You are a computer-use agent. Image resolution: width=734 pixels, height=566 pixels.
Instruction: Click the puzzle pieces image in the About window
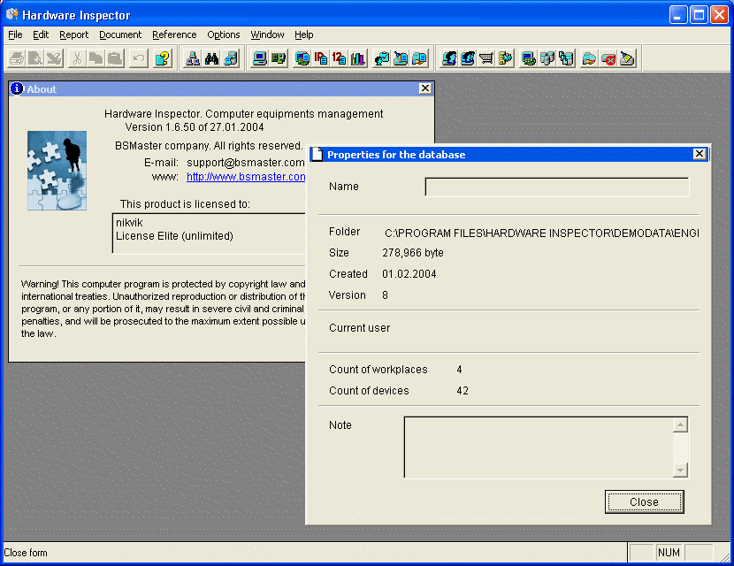point(57,171)
